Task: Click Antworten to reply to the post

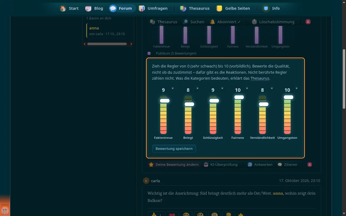Action: [x=260, y=164]
